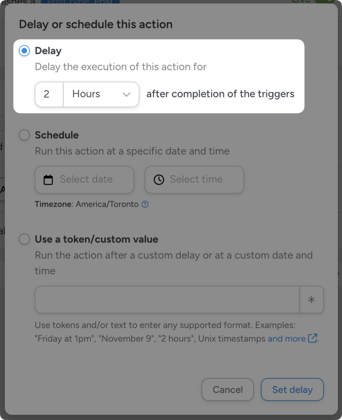
Task: Follow the 'and more' formats link
Action: [x=285, y=338]
